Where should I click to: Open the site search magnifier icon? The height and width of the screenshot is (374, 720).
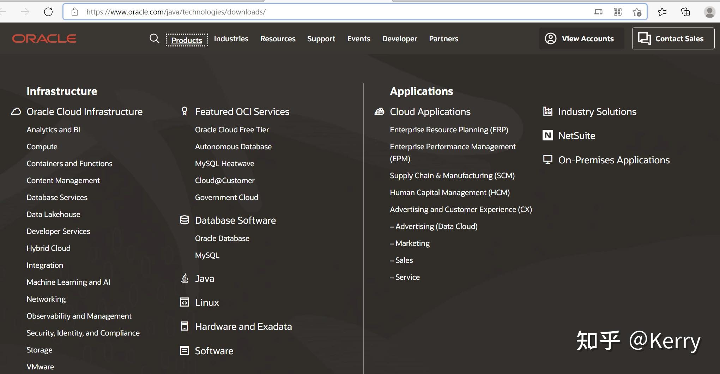coord(154,38)
